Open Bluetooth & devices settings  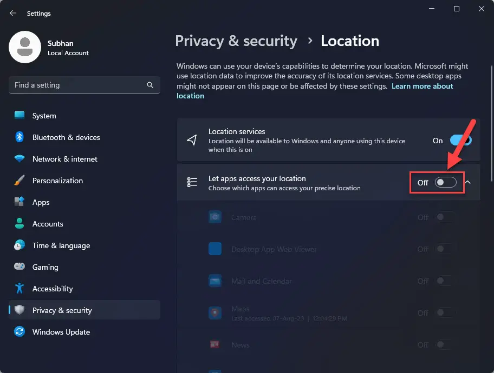[x=84, y=137]
